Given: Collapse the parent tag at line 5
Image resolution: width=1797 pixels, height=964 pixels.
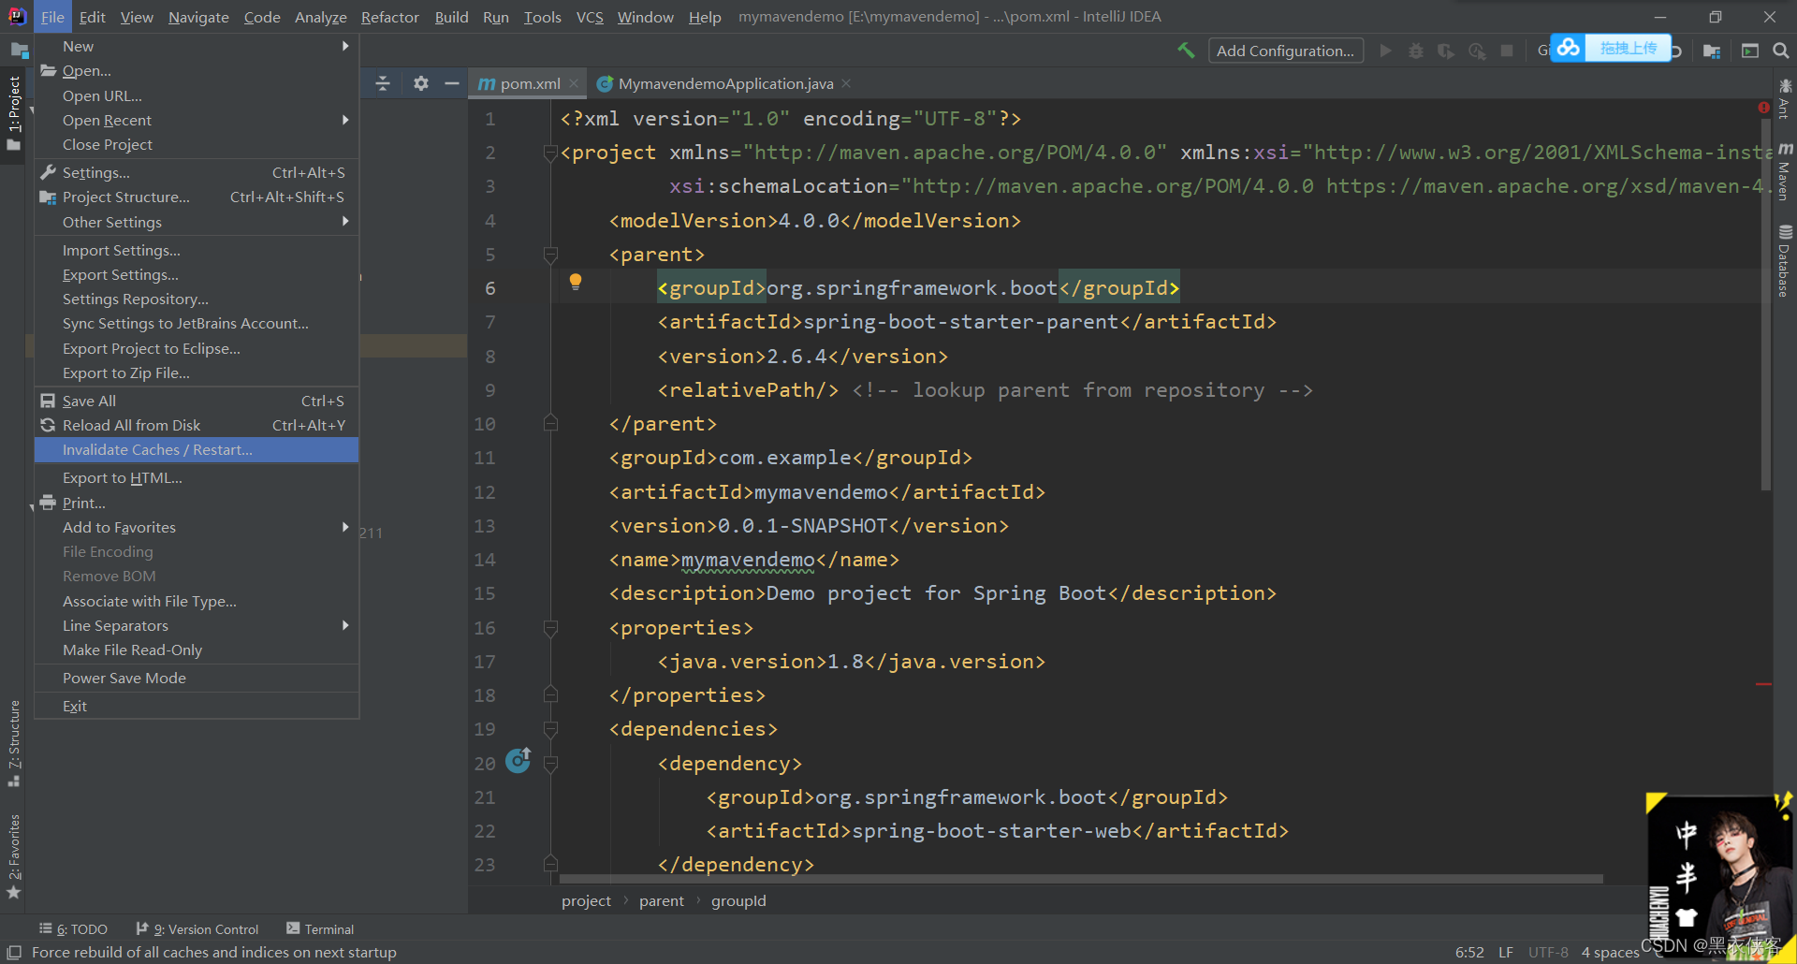Looking at the screenshot, I should (550, 255).
